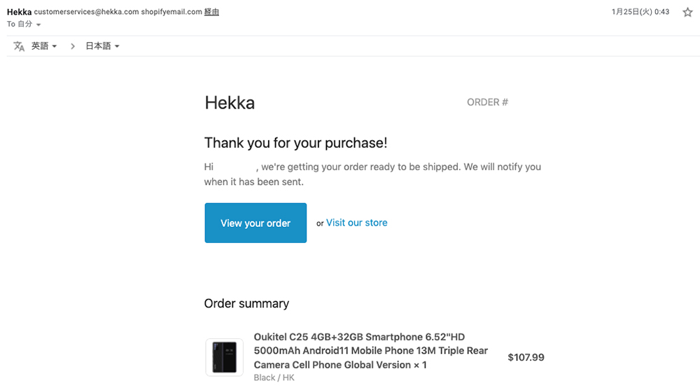700x388 pixels.
Task: Star this Hekka email
Action: point(687,12)
